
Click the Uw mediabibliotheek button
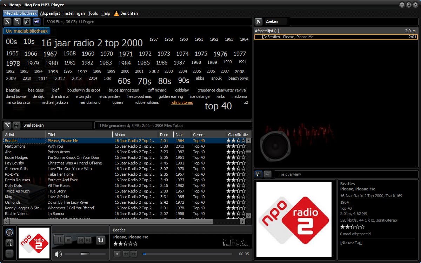(27, 31)
